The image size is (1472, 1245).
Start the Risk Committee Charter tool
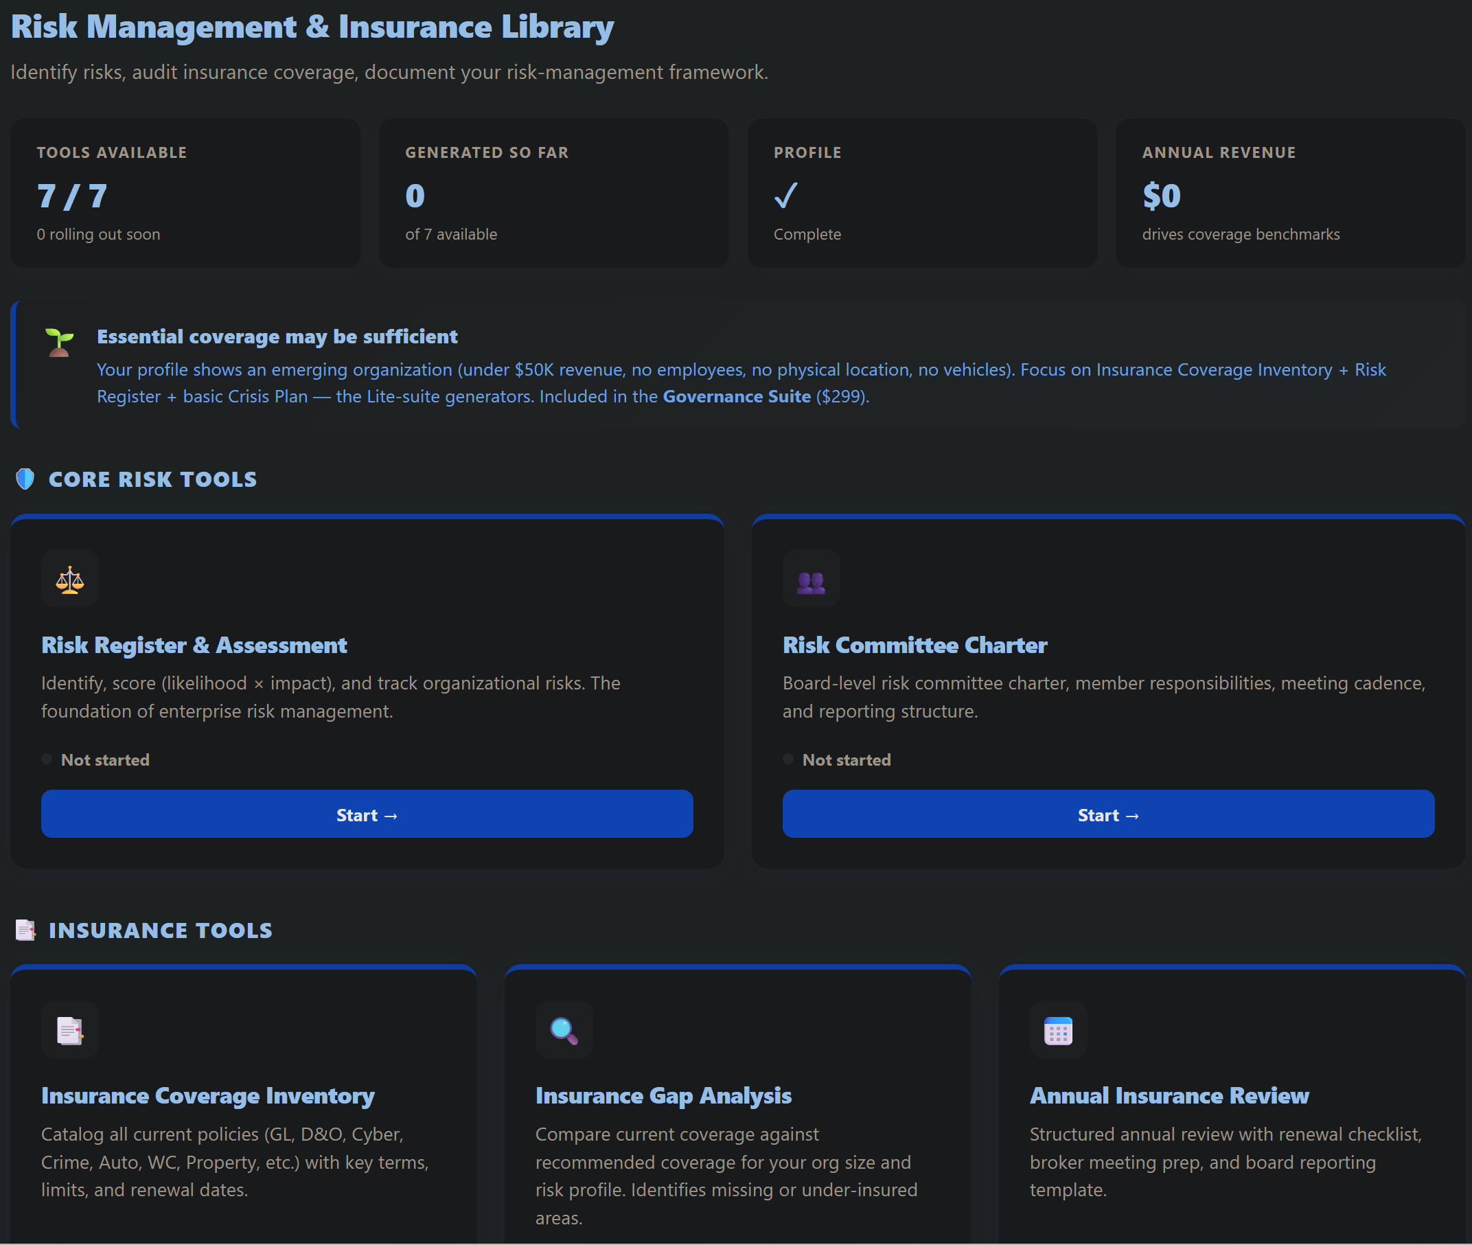click(x=1108, y=814)
